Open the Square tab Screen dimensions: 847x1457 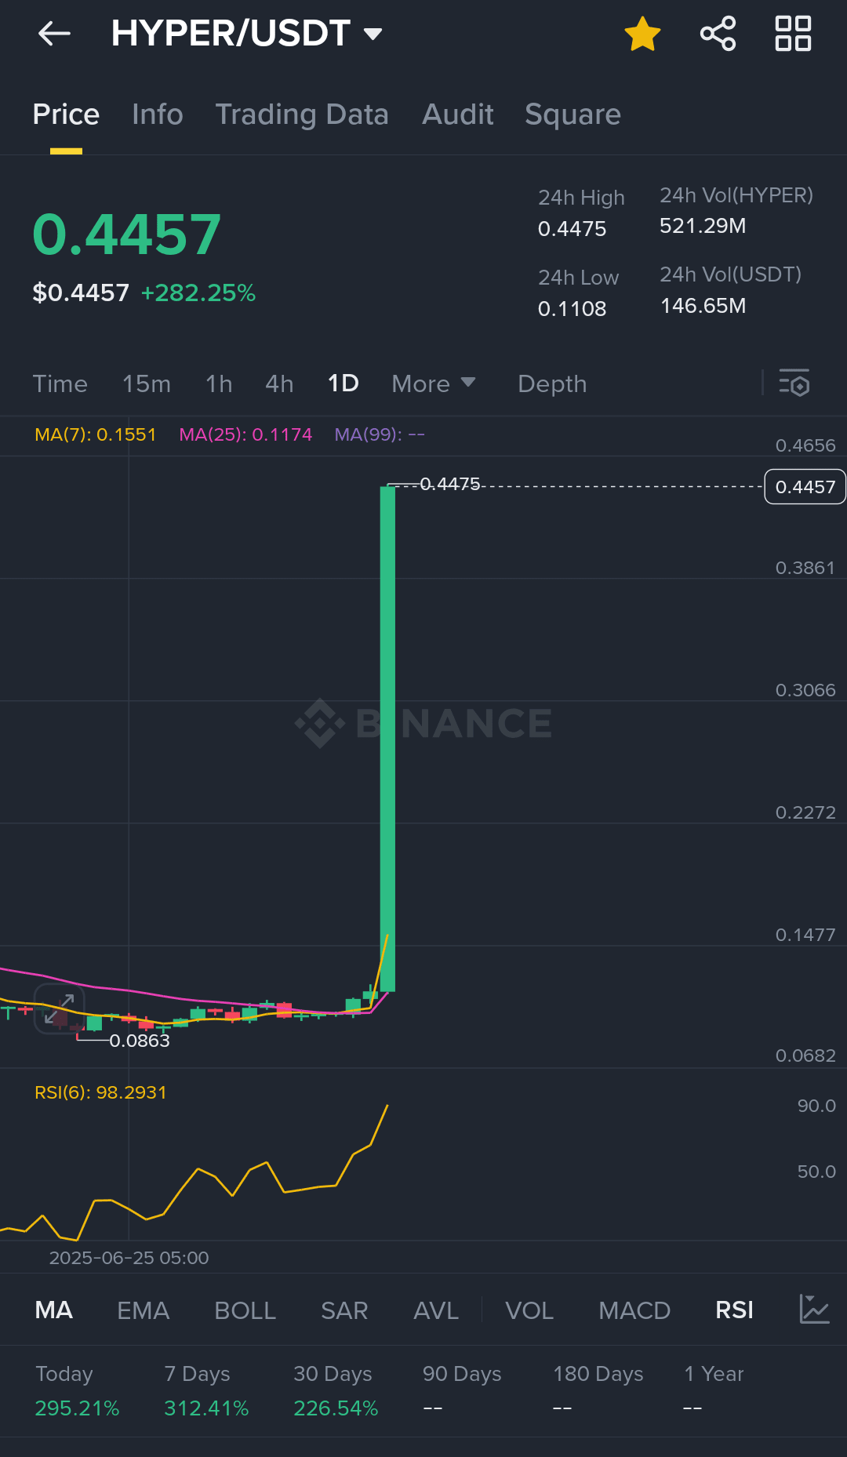tap(573, 114)
